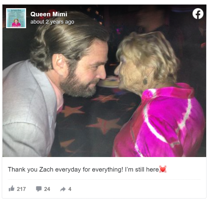Click the comment speech bubble icon
Viewport: 208px width, 200px height.
39,189
